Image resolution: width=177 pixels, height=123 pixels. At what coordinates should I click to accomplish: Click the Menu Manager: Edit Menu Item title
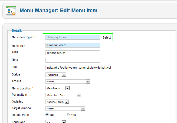[x=59, y=11]
